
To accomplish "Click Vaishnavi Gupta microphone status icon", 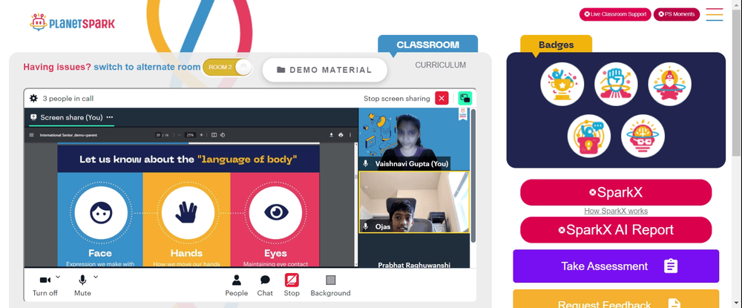I will pos(365,164).
